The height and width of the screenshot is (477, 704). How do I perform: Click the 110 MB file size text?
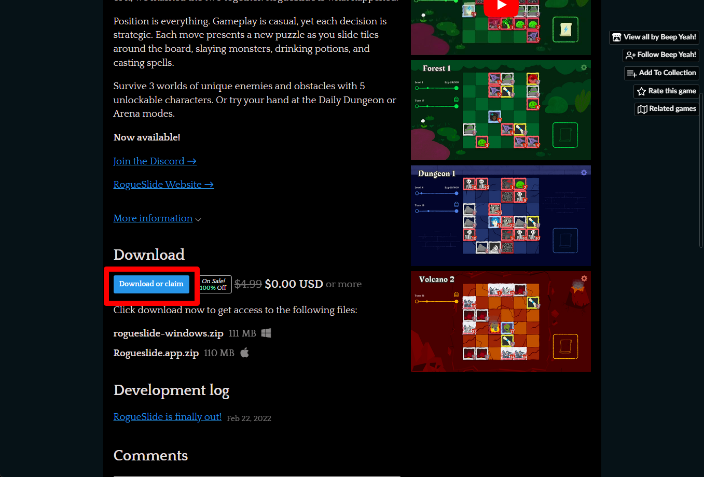pos(219,353)
